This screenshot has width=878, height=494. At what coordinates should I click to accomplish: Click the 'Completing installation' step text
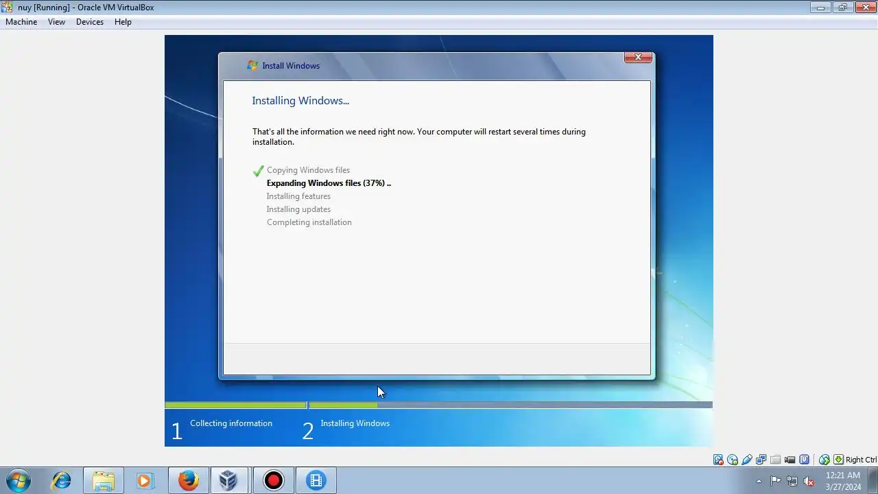point(309,222)
